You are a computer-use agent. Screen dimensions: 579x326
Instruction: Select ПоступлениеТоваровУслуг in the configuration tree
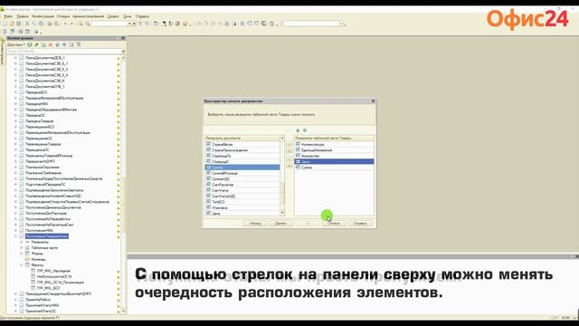pyautogui.click(x=46, y=236)
